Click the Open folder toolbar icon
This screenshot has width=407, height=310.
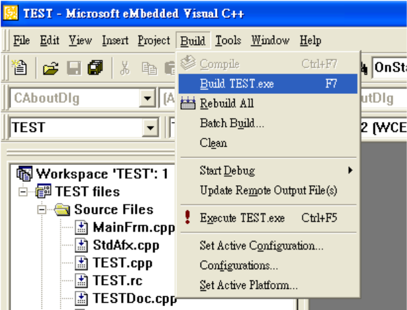click(x=51, y=68)
